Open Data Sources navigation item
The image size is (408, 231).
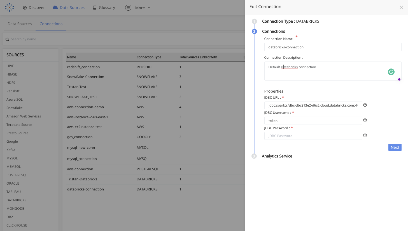click(x=69, y=8)
